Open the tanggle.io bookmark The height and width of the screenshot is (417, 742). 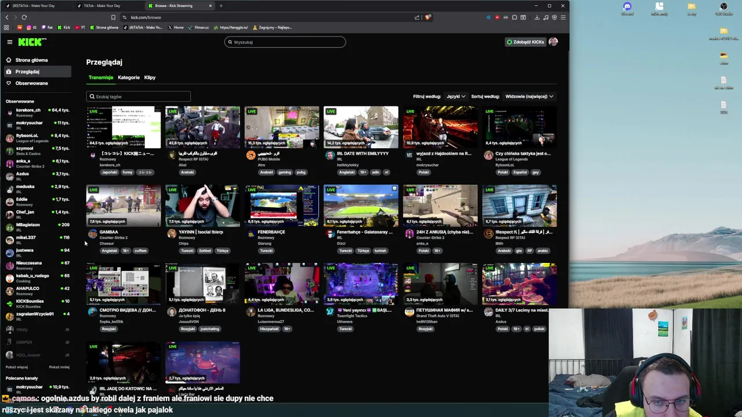point(231,27)
